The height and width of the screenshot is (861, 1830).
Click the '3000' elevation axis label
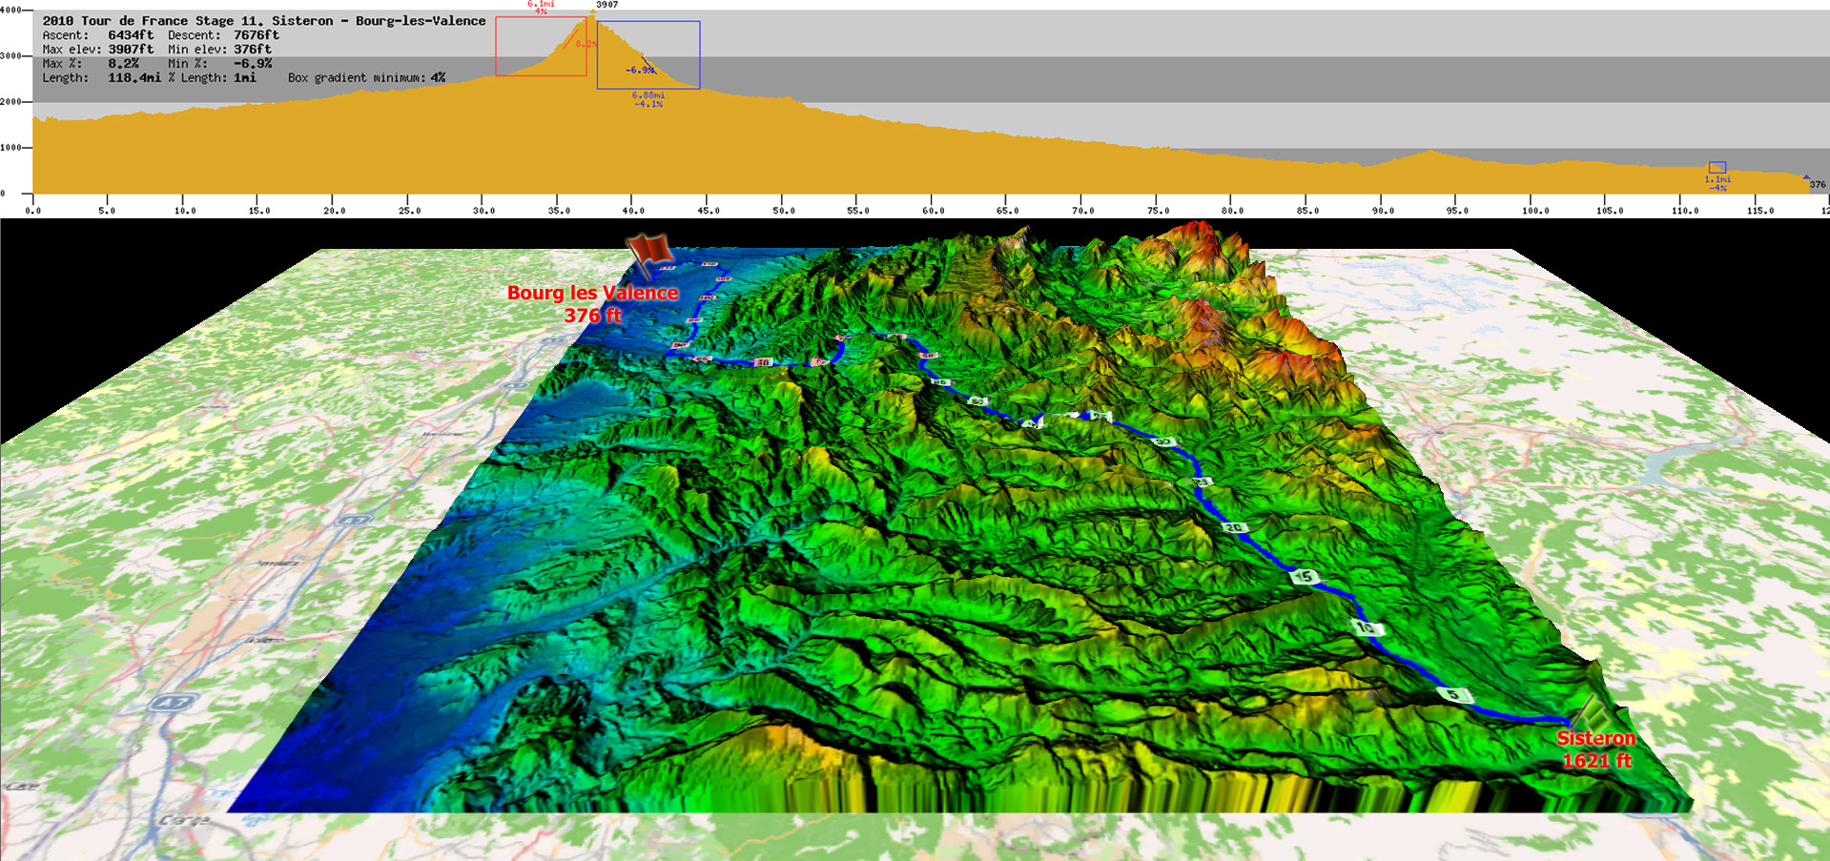[10, 55]
